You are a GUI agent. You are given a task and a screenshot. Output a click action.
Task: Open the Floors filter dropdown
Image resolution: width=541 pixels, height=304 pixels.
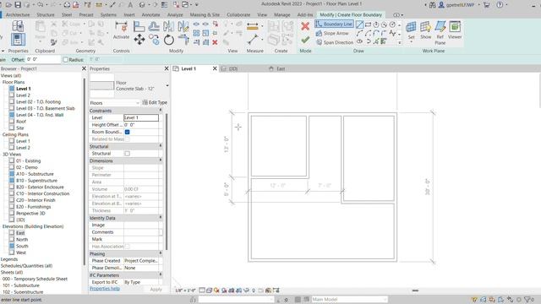114,103
